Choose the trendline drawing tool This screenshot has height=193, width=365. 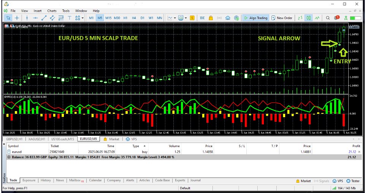pyautogui.click(x=44, y=18)
